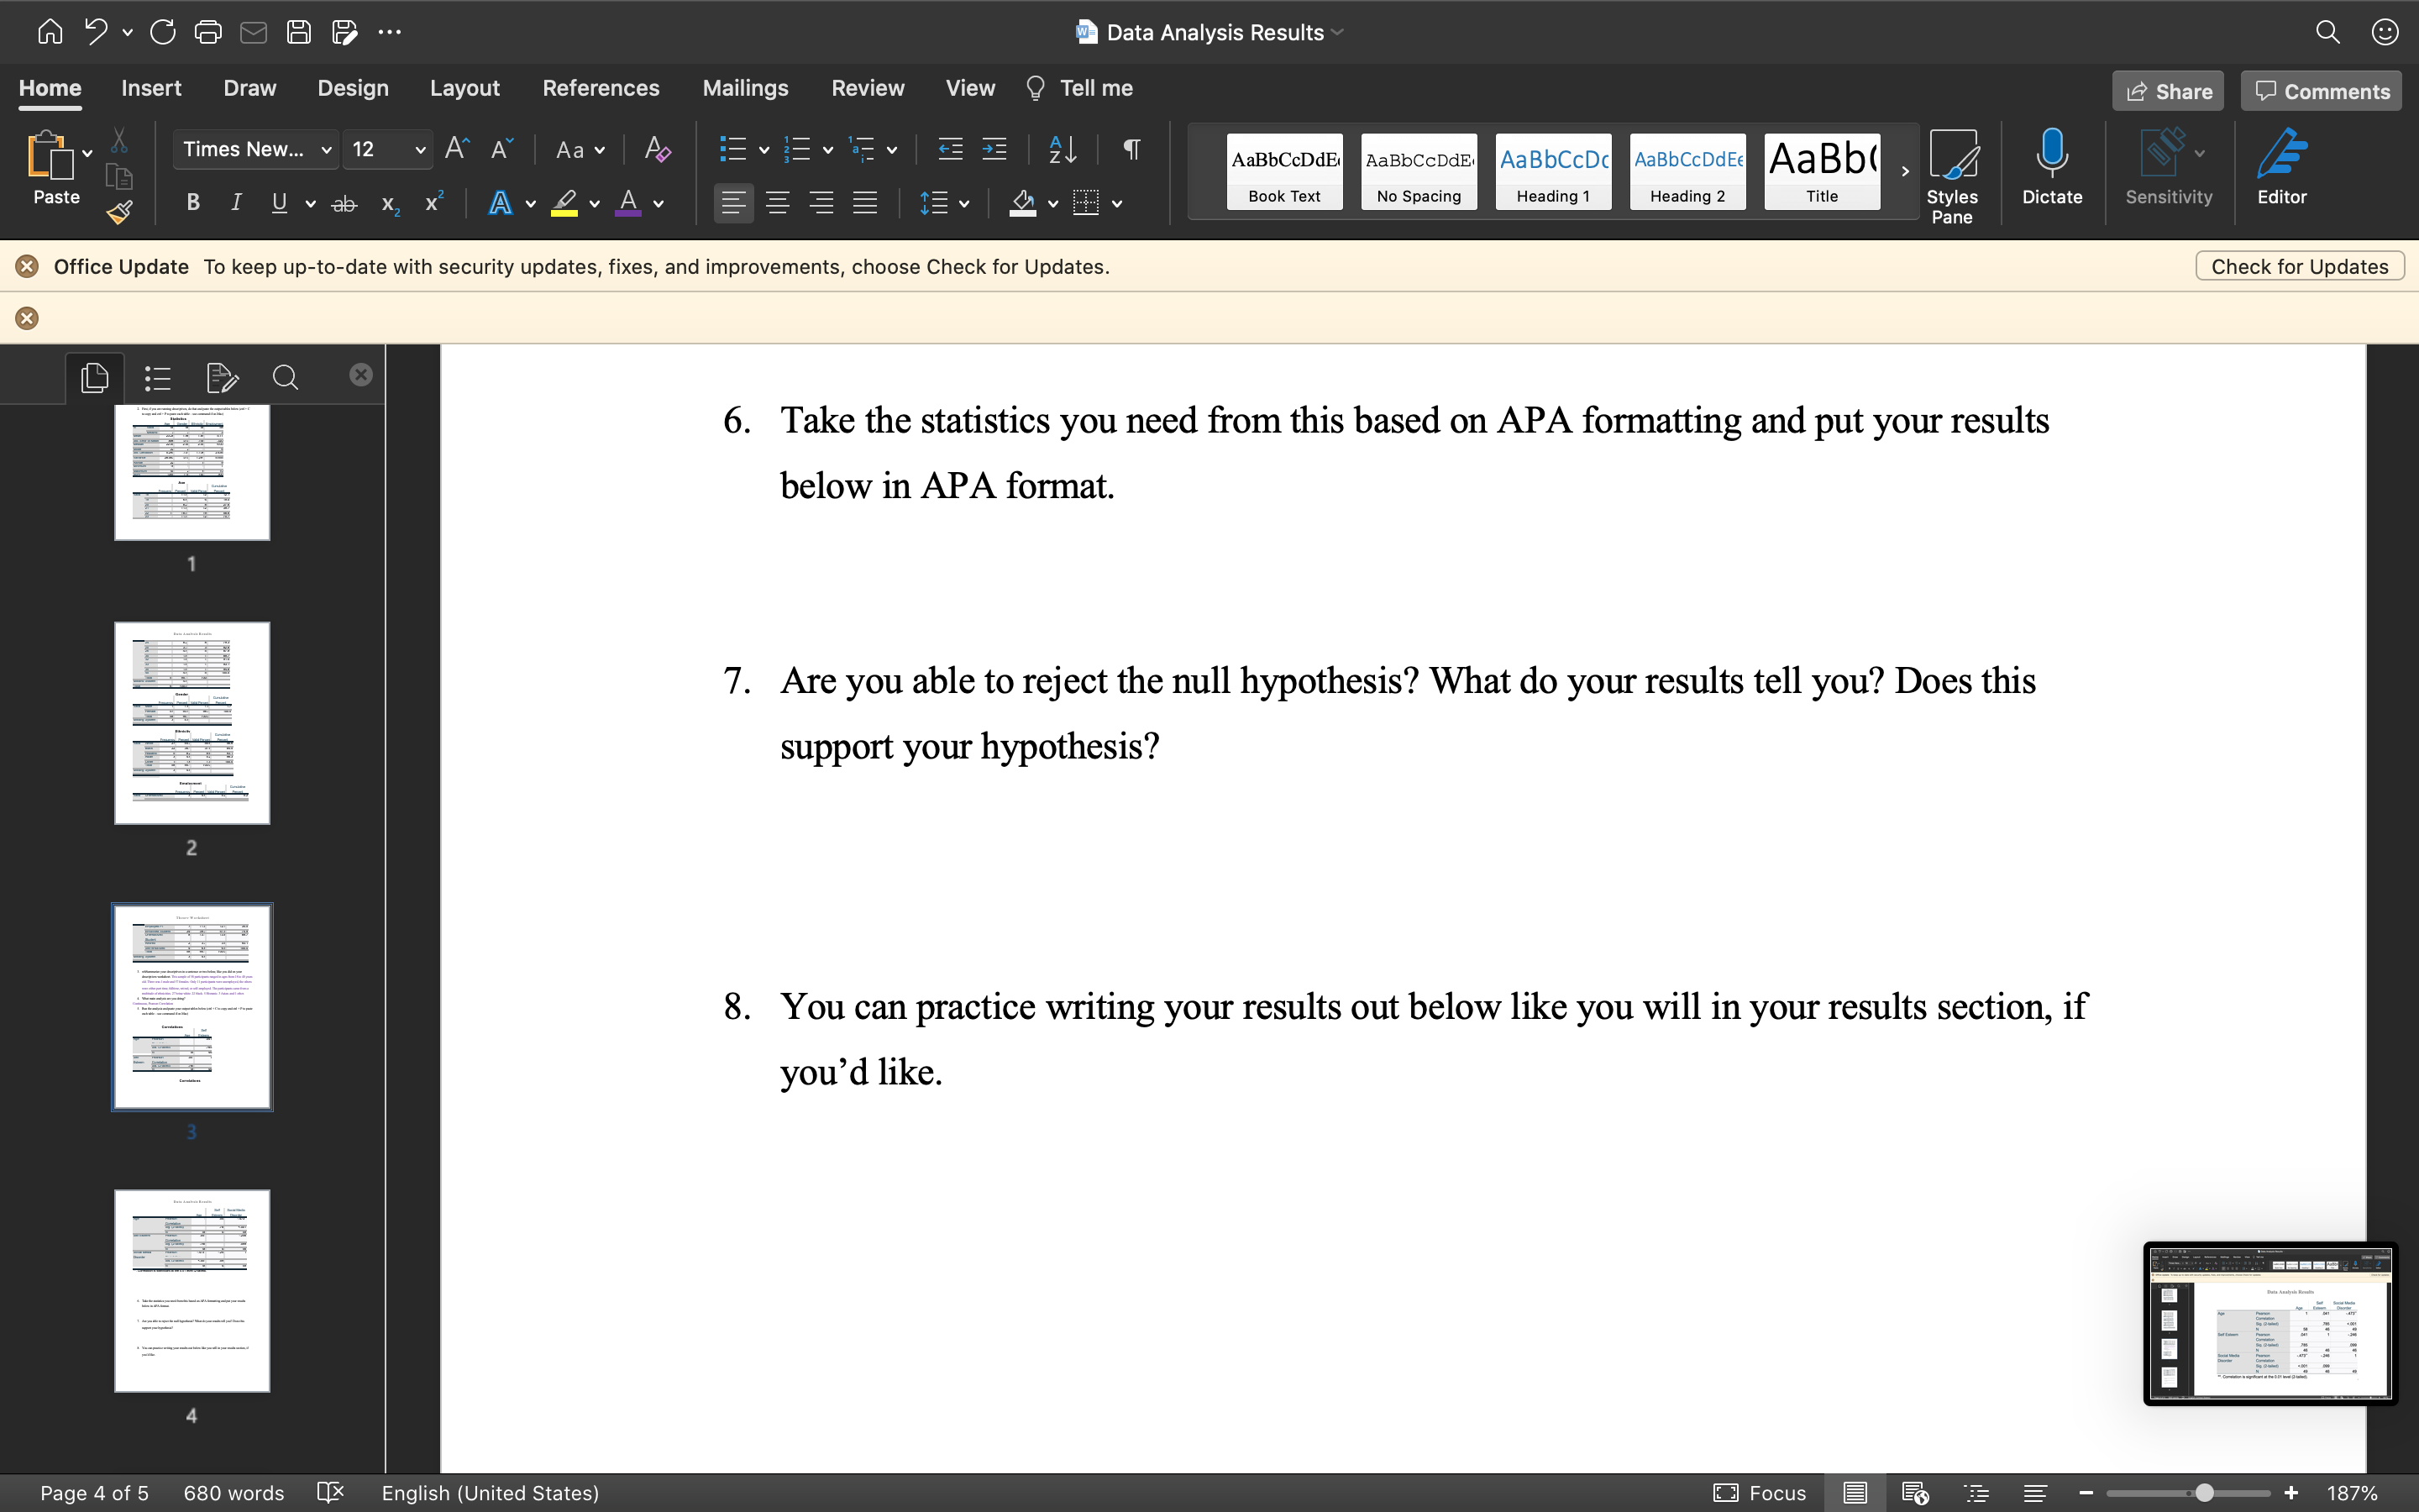Toggle Focus mode in status bar
The image size is (2419, 1512).
click(1760, 1493)
